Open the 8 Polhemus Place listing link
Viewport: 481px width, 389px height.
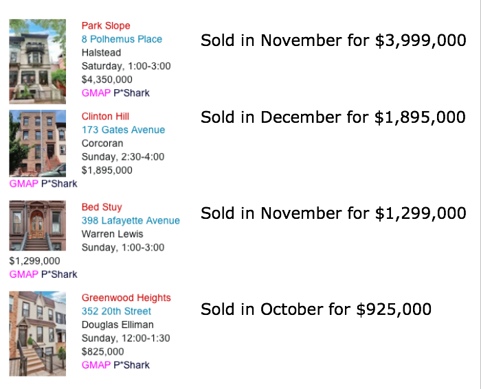point(122,39)
